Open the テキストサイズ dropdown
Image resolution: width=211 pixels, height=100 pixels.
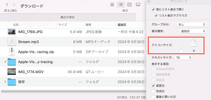point(184,58)
